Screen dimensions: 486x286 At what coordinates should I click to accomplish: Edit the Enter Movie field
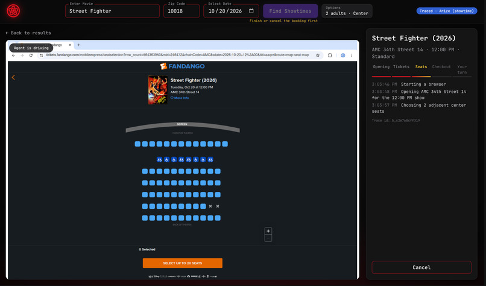[x=113, y=11]
